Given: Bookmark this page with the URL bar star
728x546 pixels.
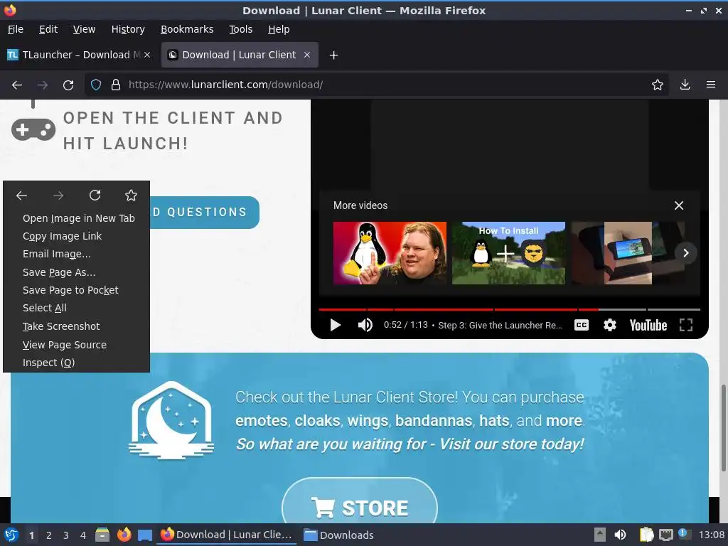Looking at the screenshot, I should pos(658,85).
